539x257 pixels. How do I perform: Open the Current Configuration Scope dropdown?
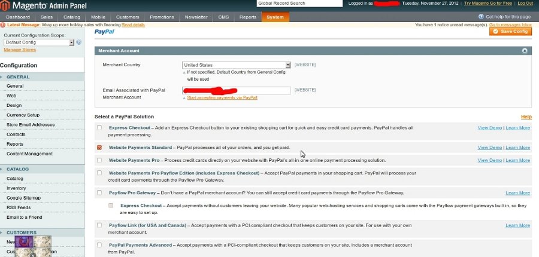click(39, 42)
